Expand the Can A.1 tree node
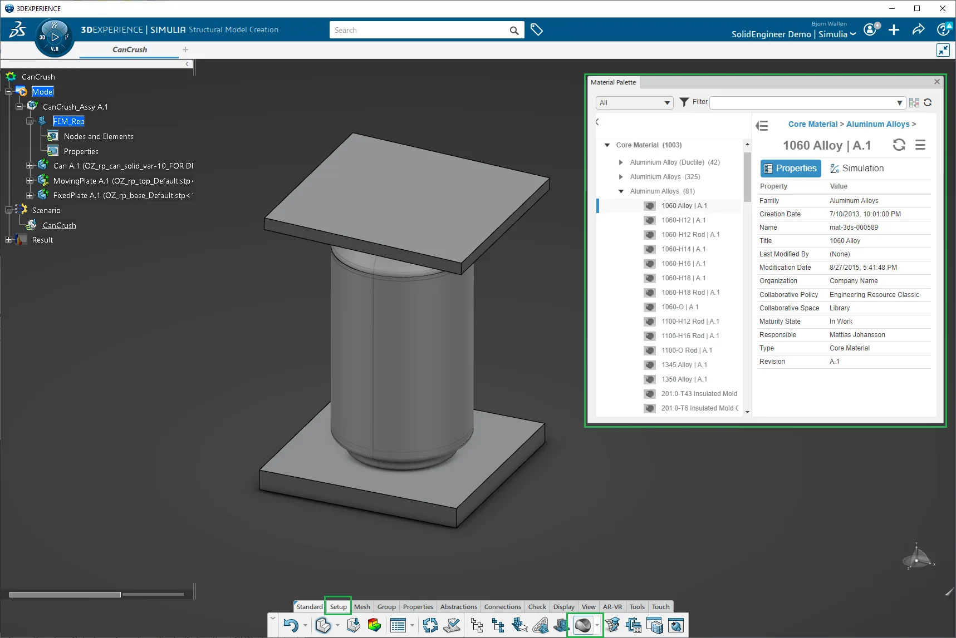 pos(30,166)
